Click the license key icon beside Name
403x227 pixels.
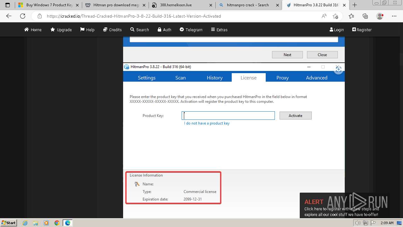(137, 184)
